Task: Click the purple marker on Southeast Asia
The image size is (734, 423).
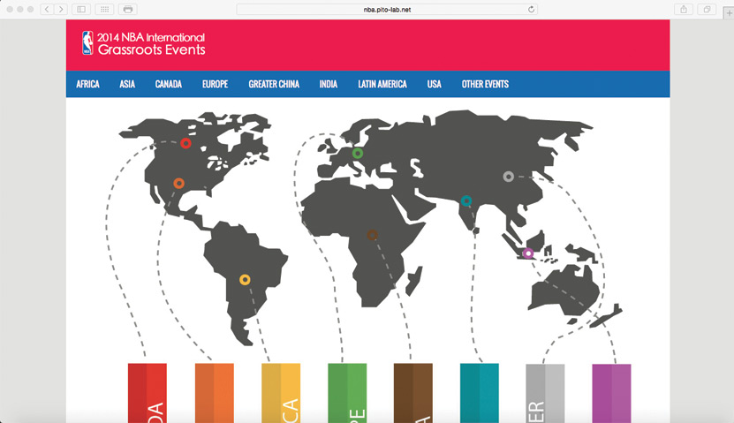Action: 528,253
